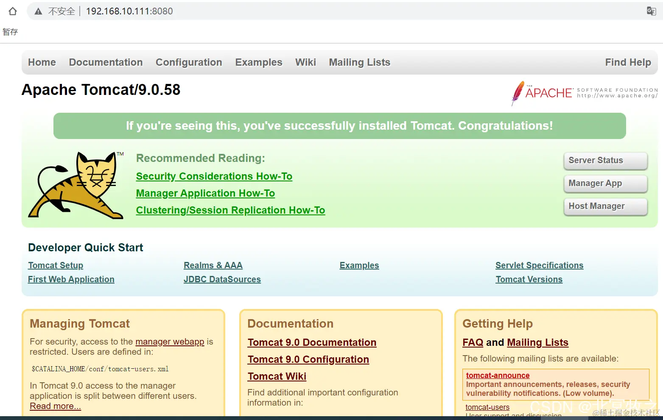Open Clustering/Session Replication How-To link

click(230, 210)
